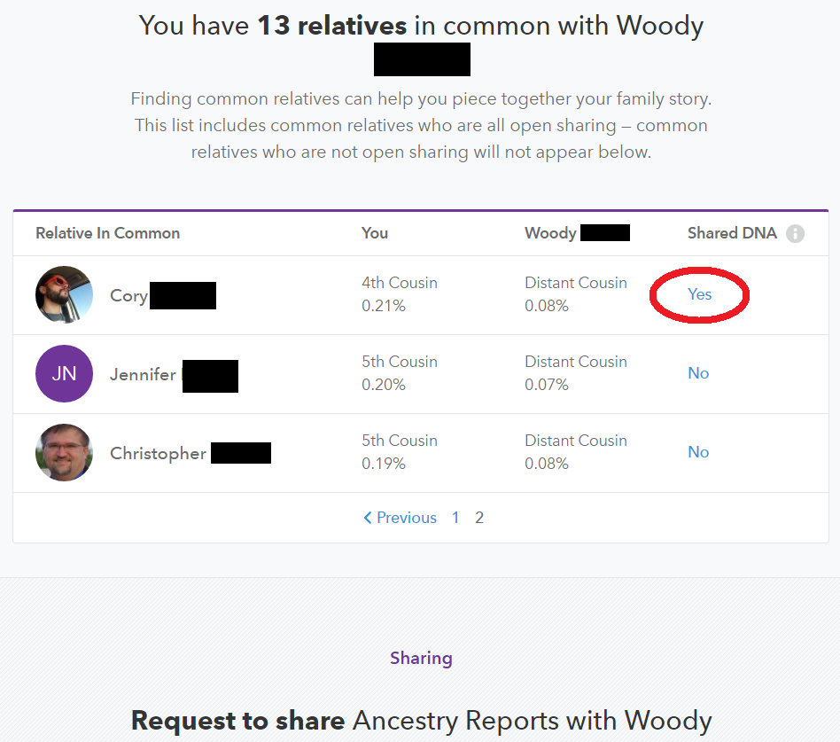The image size is (840, 742).
Task: Click Christopher's name in the list
Action: pyautogui.click(x=158, y=453)
